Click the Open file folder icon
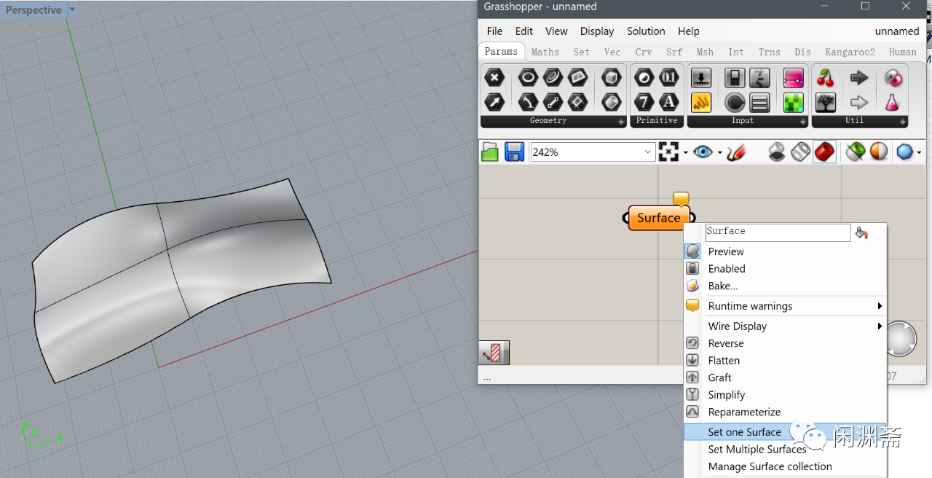The image size is (932, 478). click(x=490, y=152)
